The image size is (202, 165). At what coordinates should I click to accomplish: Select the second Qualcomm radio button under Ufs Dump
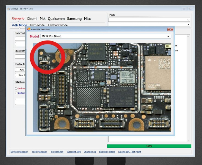click(x=16, y=93)
